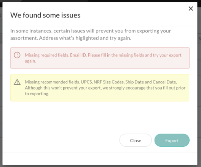Click the red exclamation circle icon

click(17, 55)
